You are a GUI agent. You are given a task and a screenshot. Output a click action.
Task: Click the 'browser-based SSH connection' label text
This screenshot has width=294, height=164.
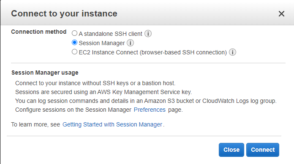point(183,52)
